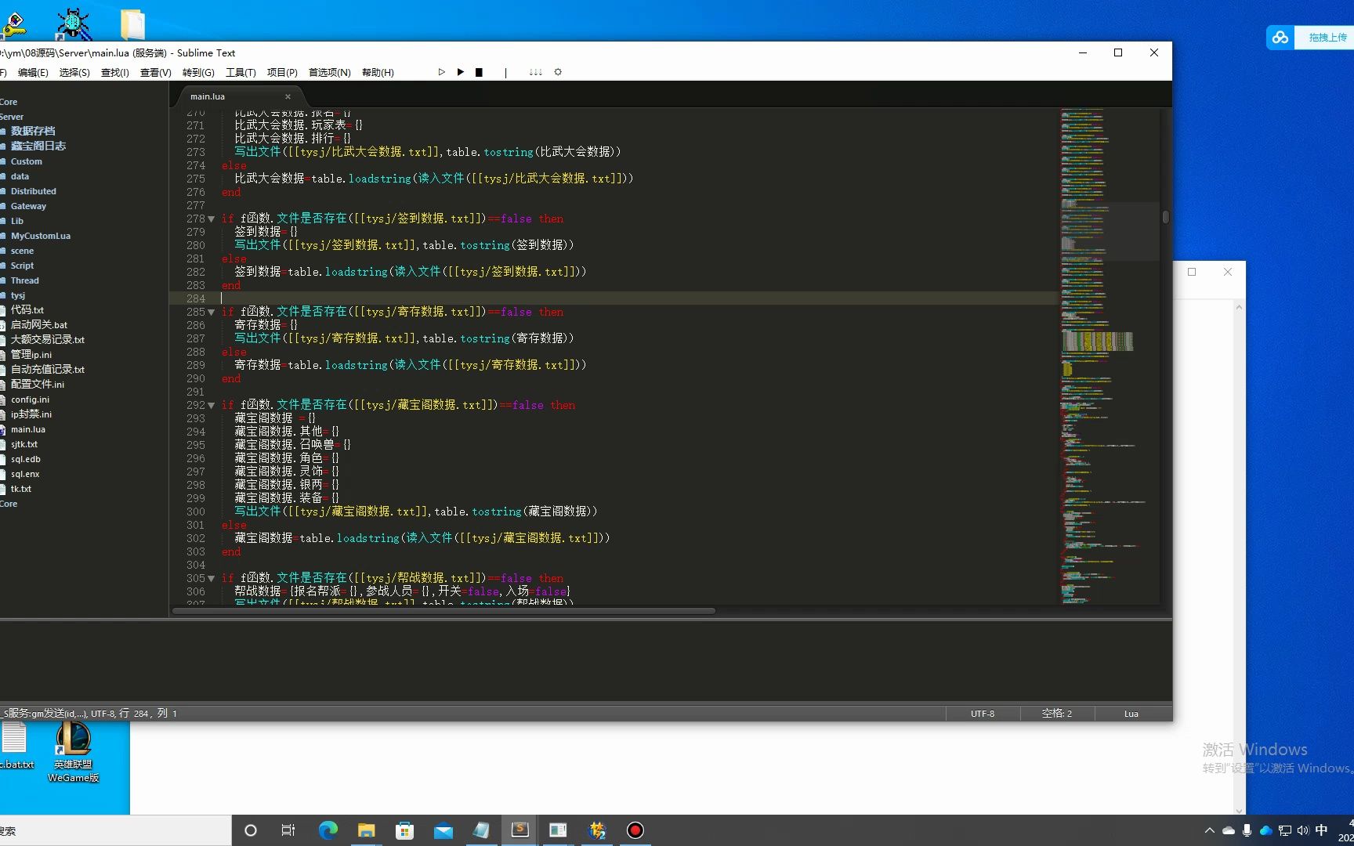Viewport: 1354px width, 846px height.
Task: Open 配置文件.ini in the sidebar
Action: (37, 385)
